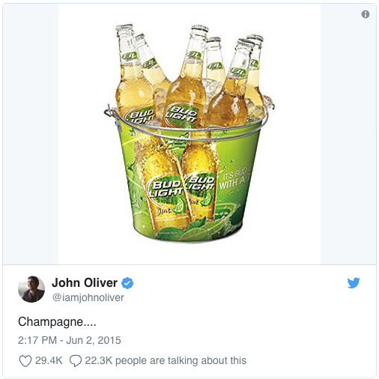The width and height of the screenshot is (379, 379).
Task: Click the blue verified badge
Action: click(127, 283)
